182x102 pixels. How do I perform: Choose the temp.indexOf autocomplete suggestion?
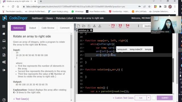coord(136,49)
